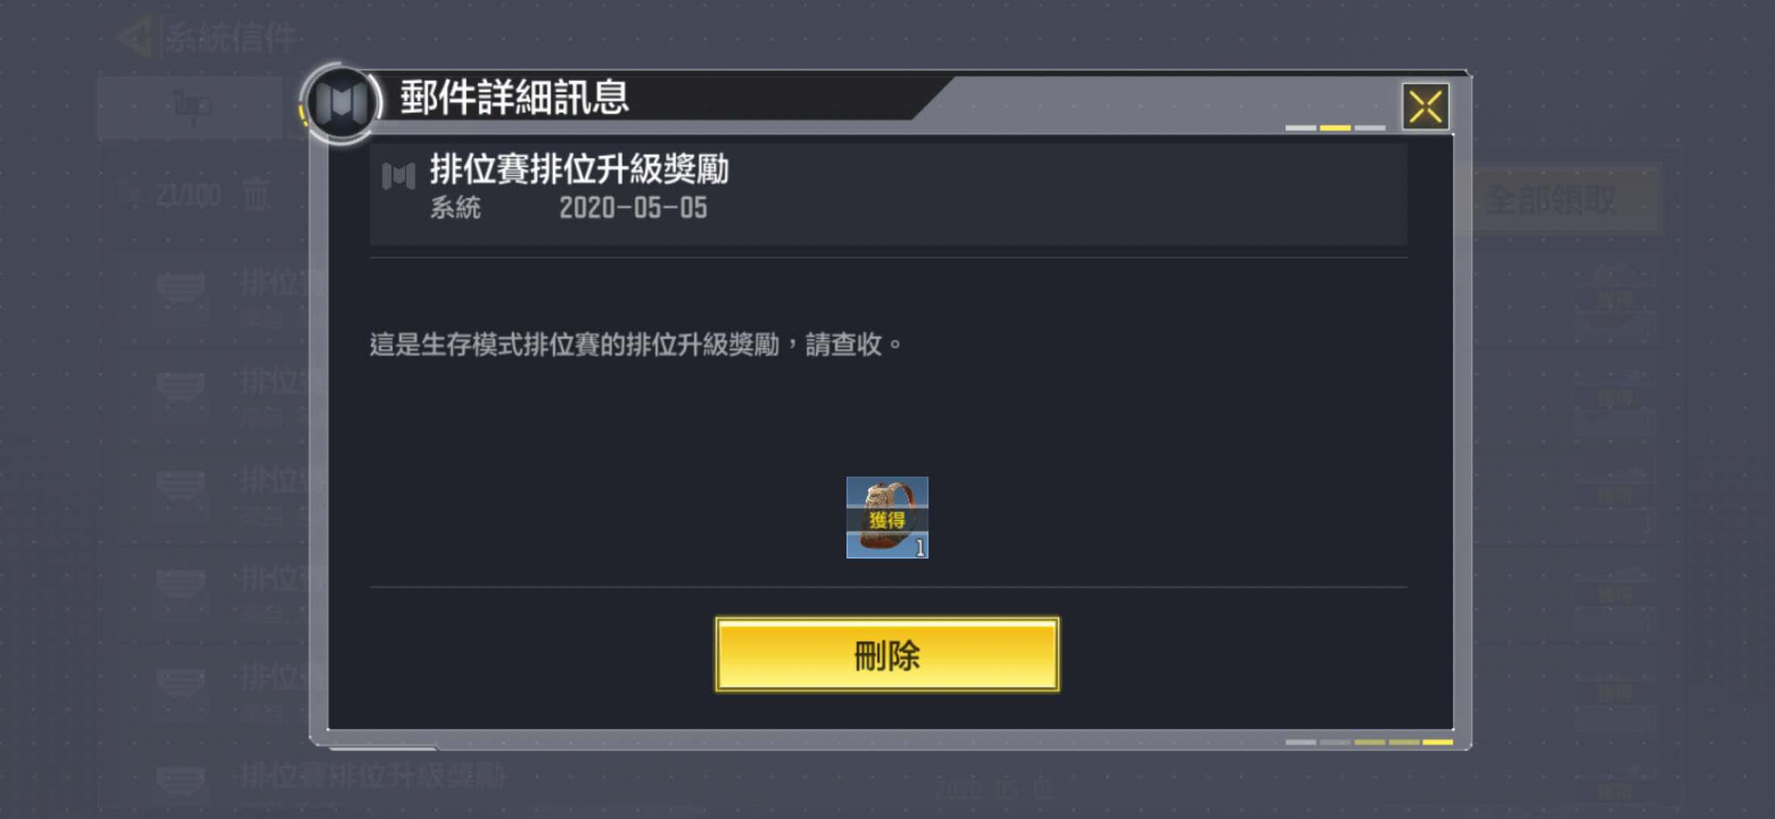Click the 21/100 mail counter
Viewport: 1775px width, 819px height.
pyautogui.click(x=187, y=196)
